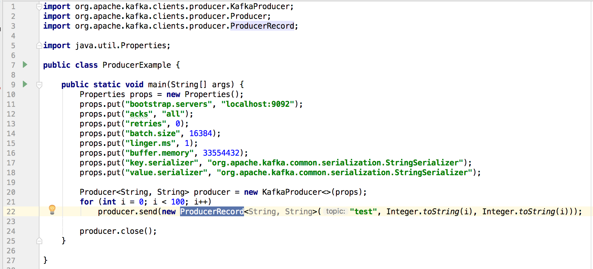Click the run arrow beside class ProducerExample

[25, 64]
